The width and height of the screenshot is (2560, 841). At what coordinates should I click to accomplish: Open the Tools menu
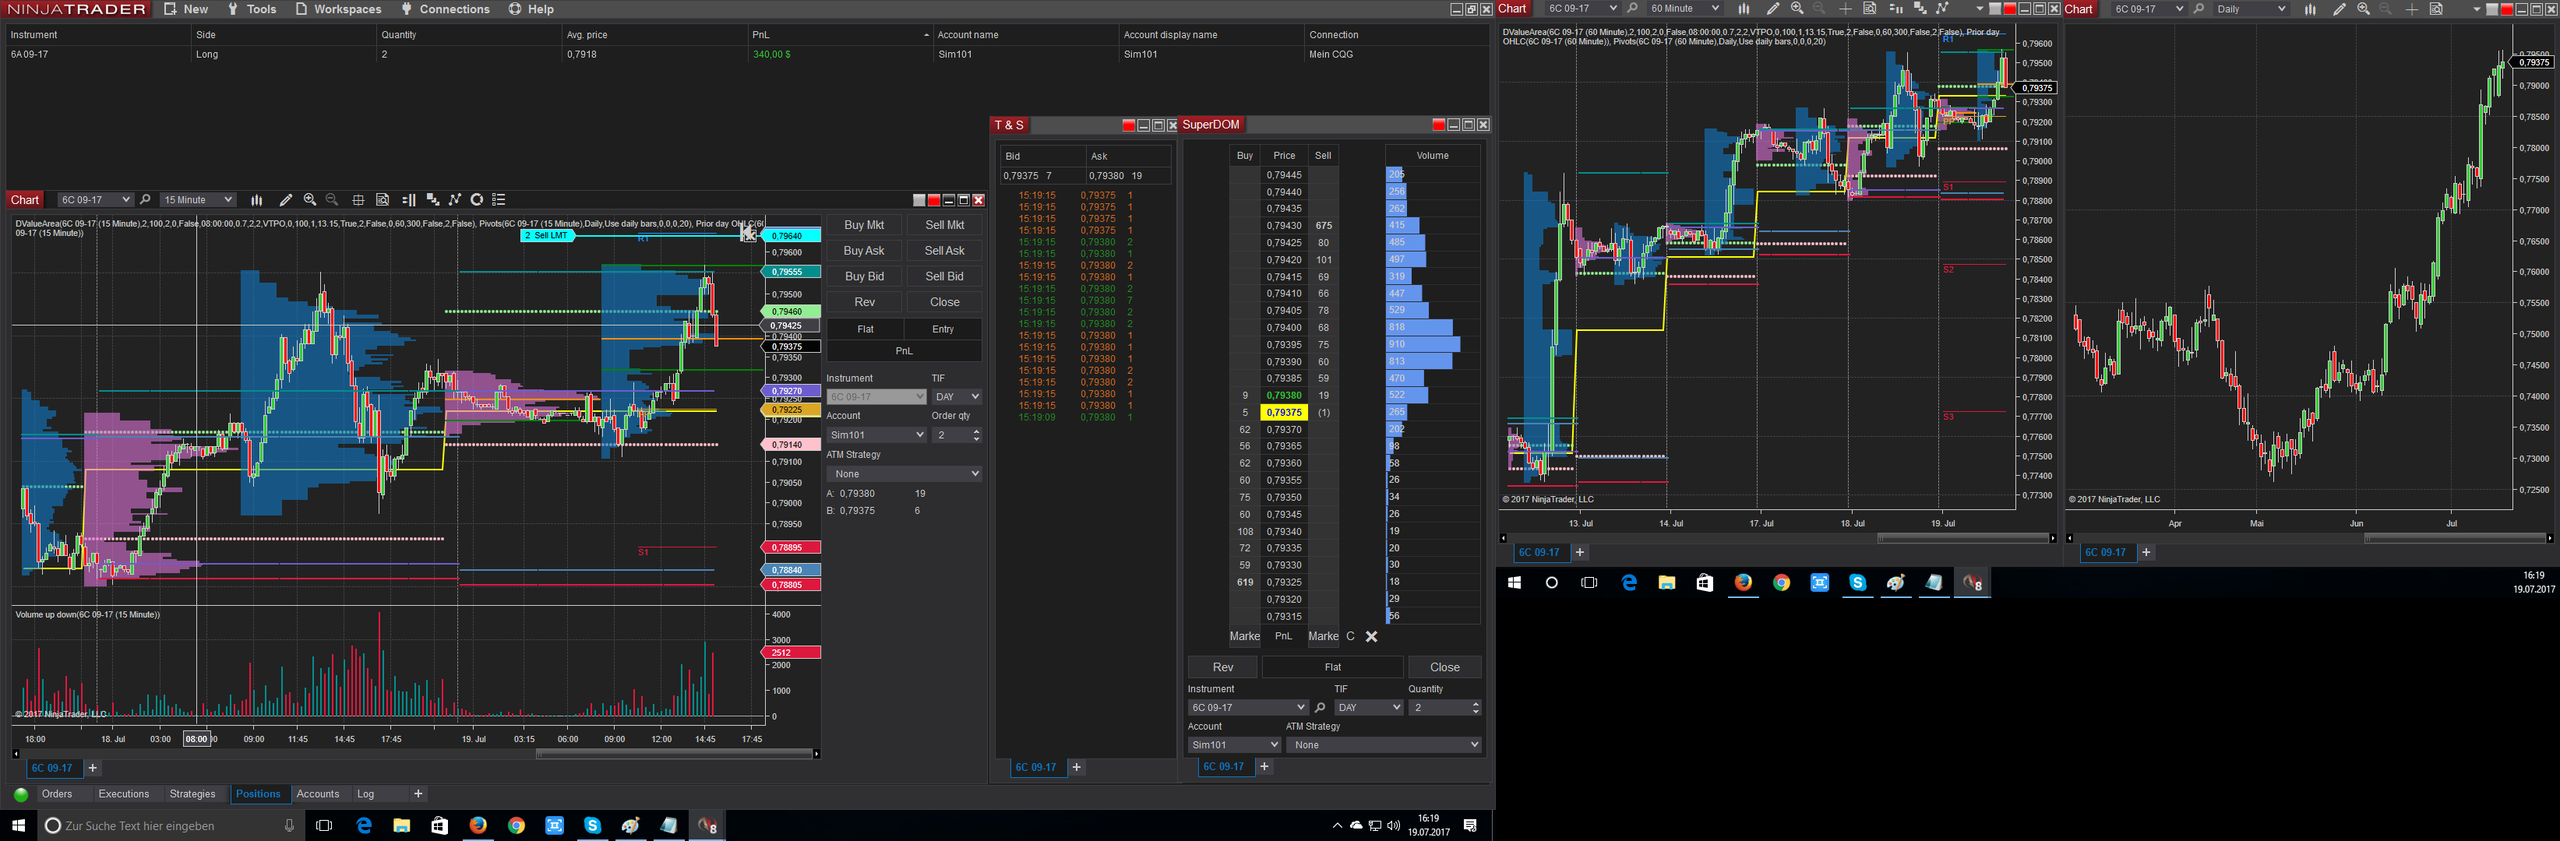pos(252,9)
